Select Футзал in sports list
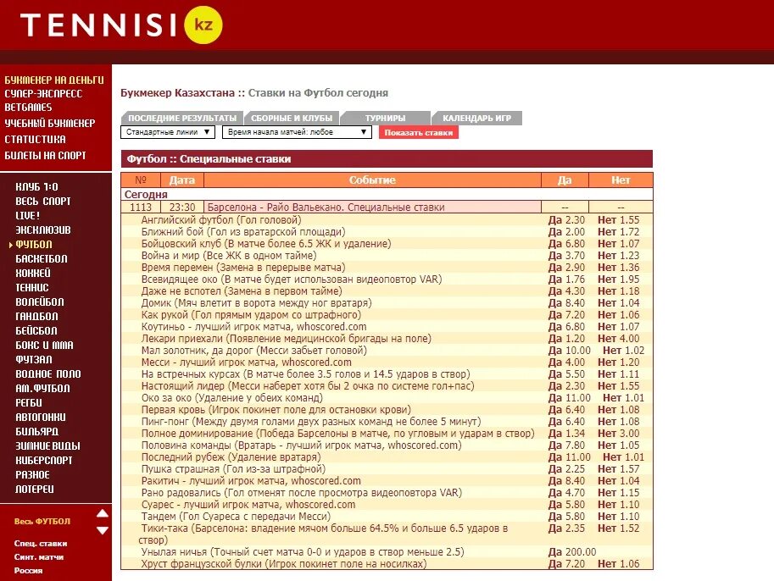Image resolution: width=774 pixels, height=581 pixels. point(34,360)
